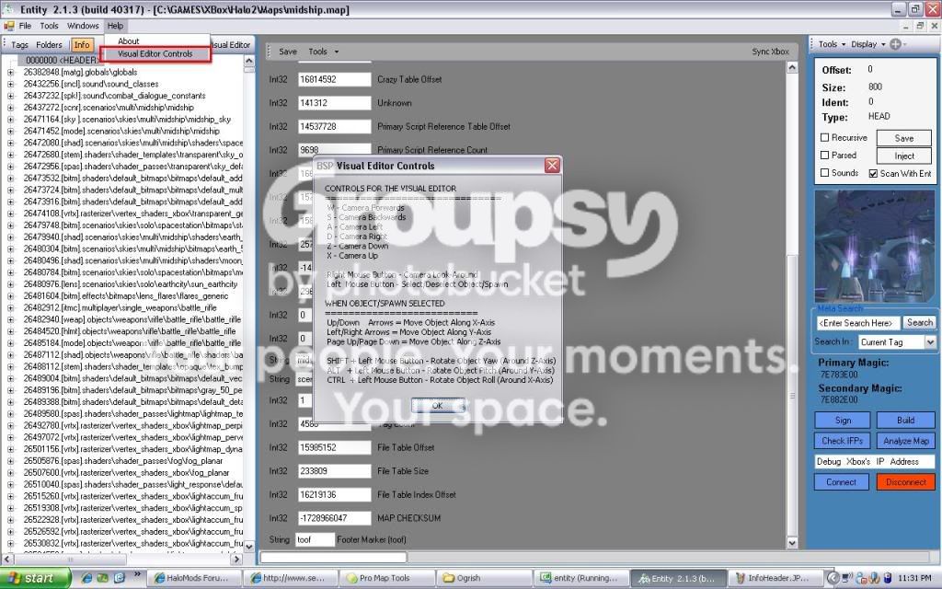Click the plus circle icon beside Display

(x=895, y=44)
